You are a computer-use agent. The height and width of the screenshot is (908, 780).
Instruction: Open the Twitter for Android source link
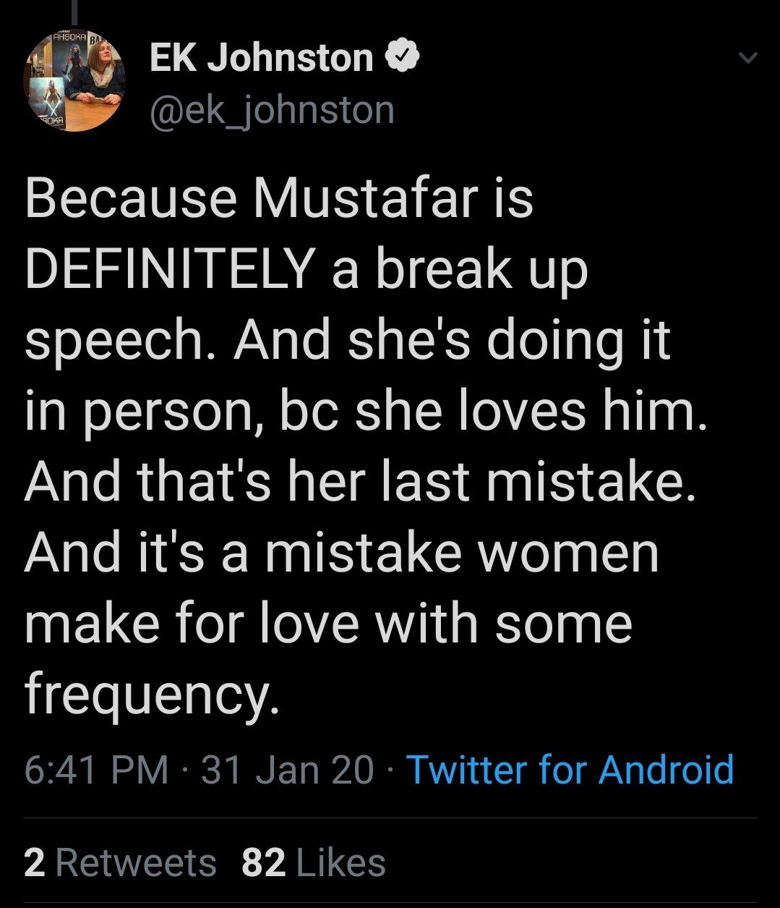point(570,768)
